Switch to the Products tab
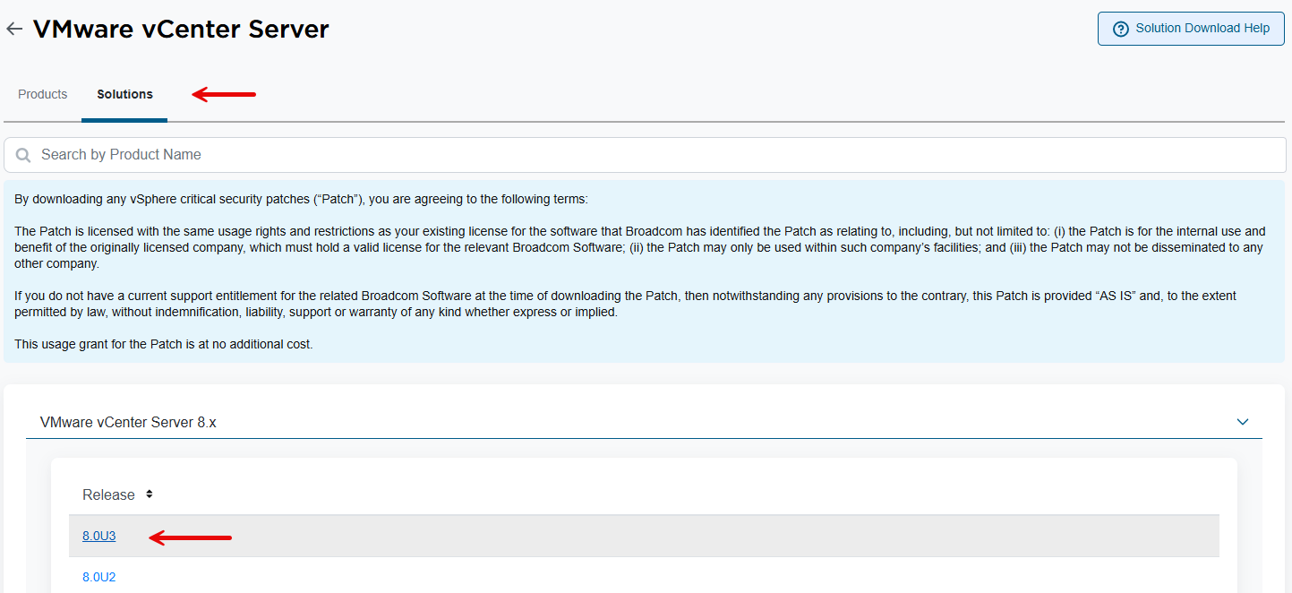This screenshot has height=593, width=1292. tap(43, 94)
